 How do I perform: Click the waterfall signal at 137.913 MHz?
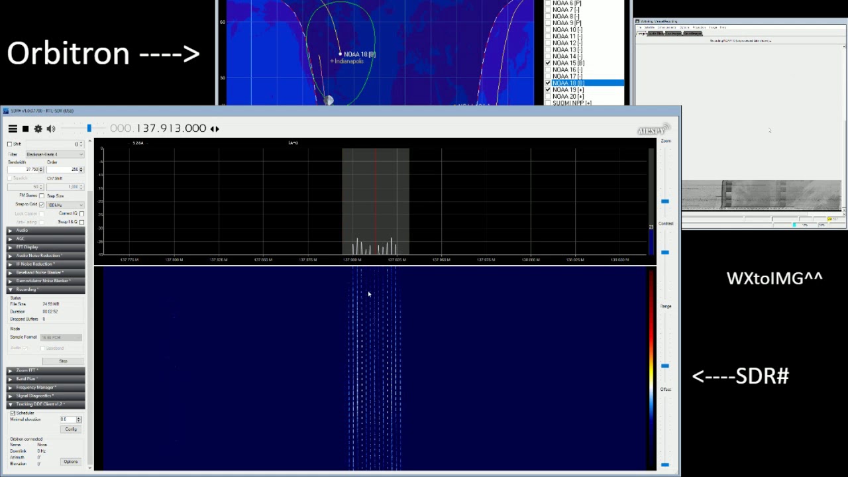(375, 368)
